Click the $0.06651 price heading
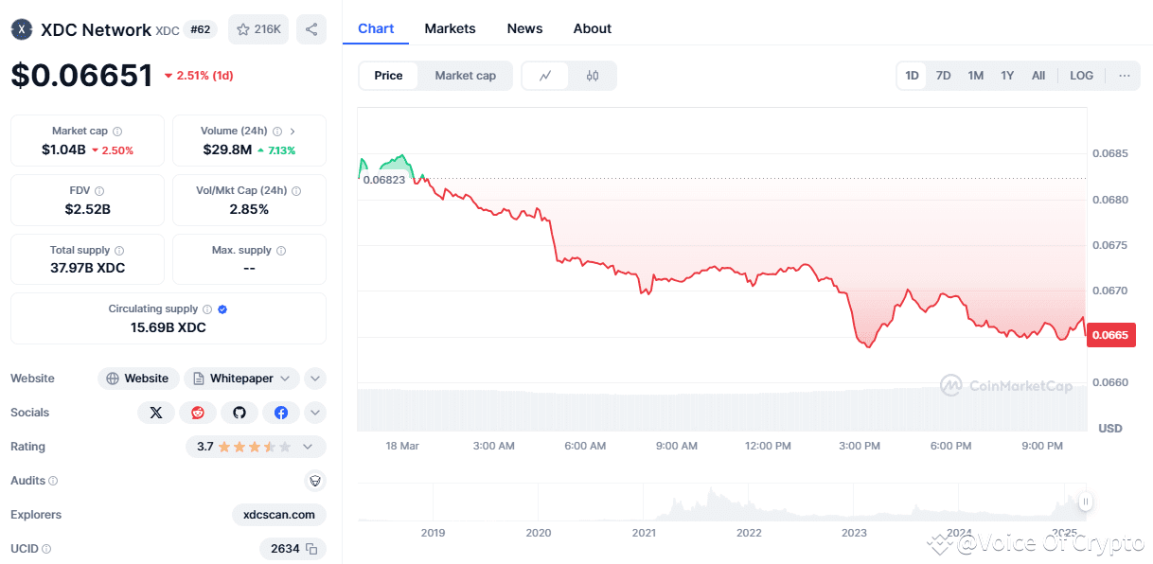The height and width of the screenshot is (564, 1153). click(x=81, y=75)
